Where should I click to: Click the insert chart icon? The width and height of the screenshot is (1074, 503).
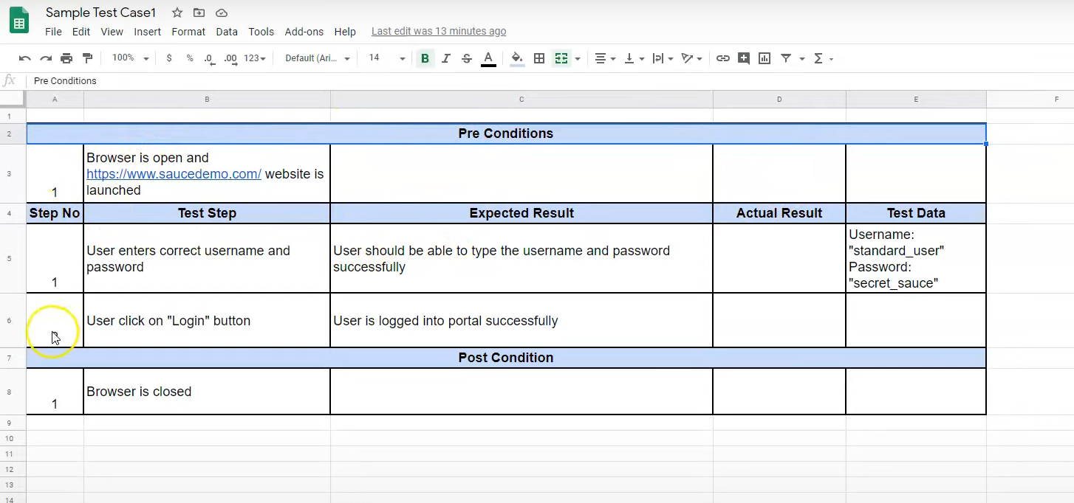click(765, 58)
